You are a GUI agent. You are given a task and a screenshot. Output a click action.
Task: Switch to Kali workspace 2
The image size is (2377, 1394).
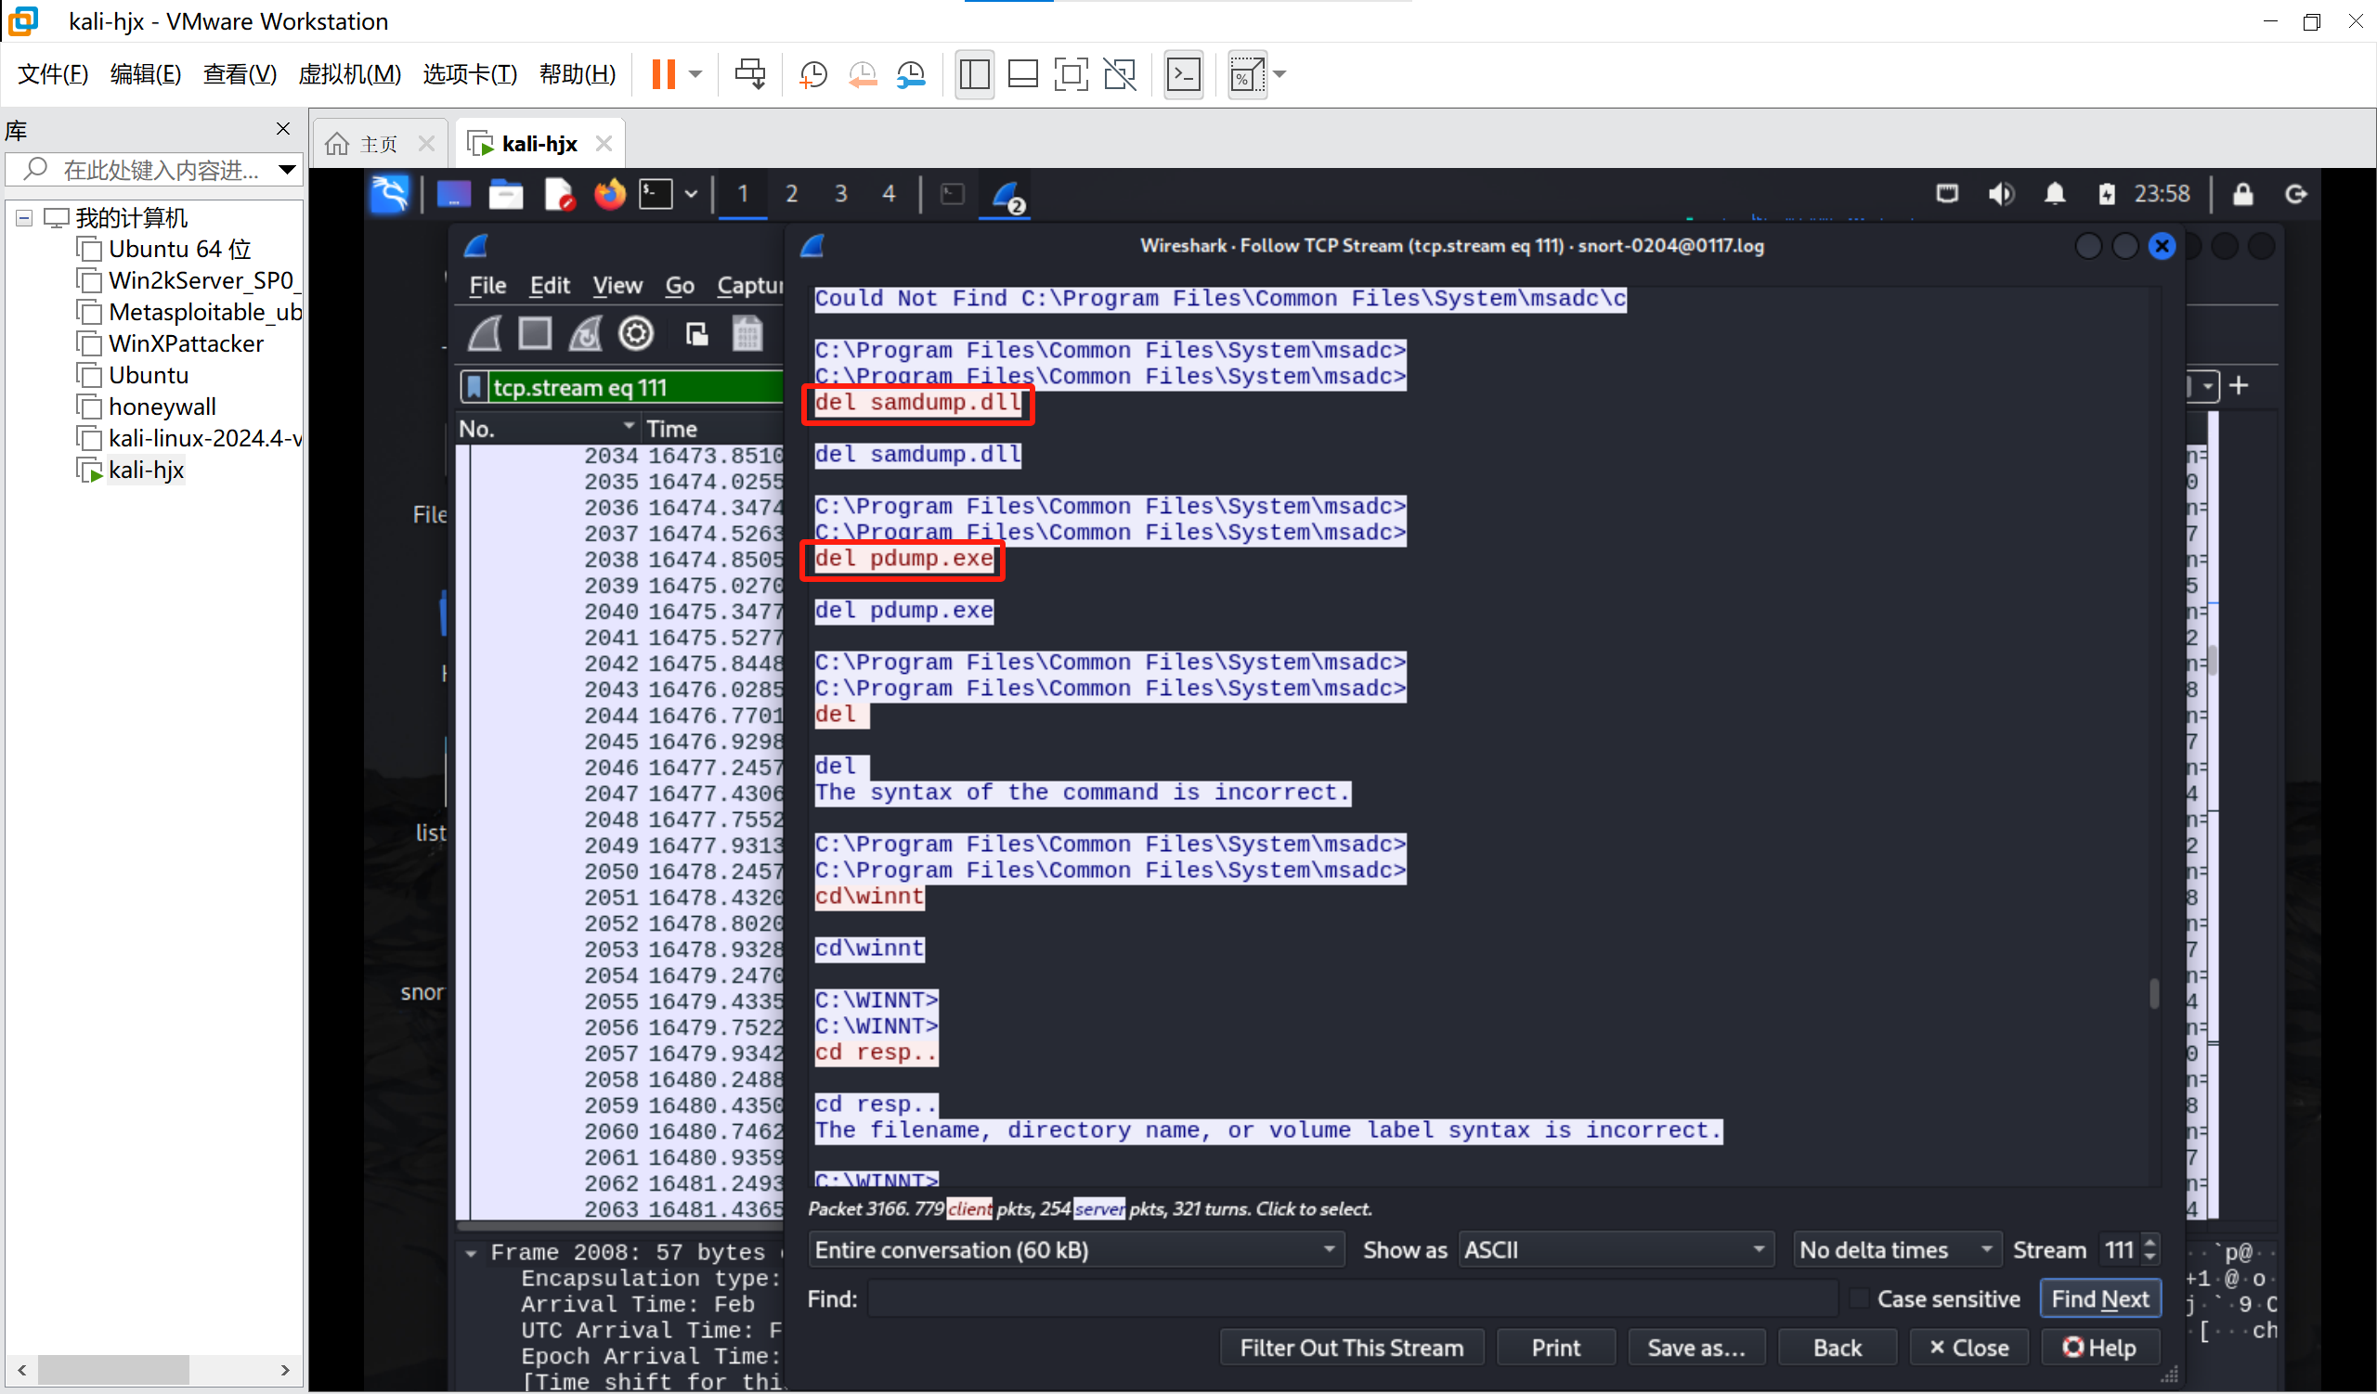pyautogui.click(x=791, y=194)
